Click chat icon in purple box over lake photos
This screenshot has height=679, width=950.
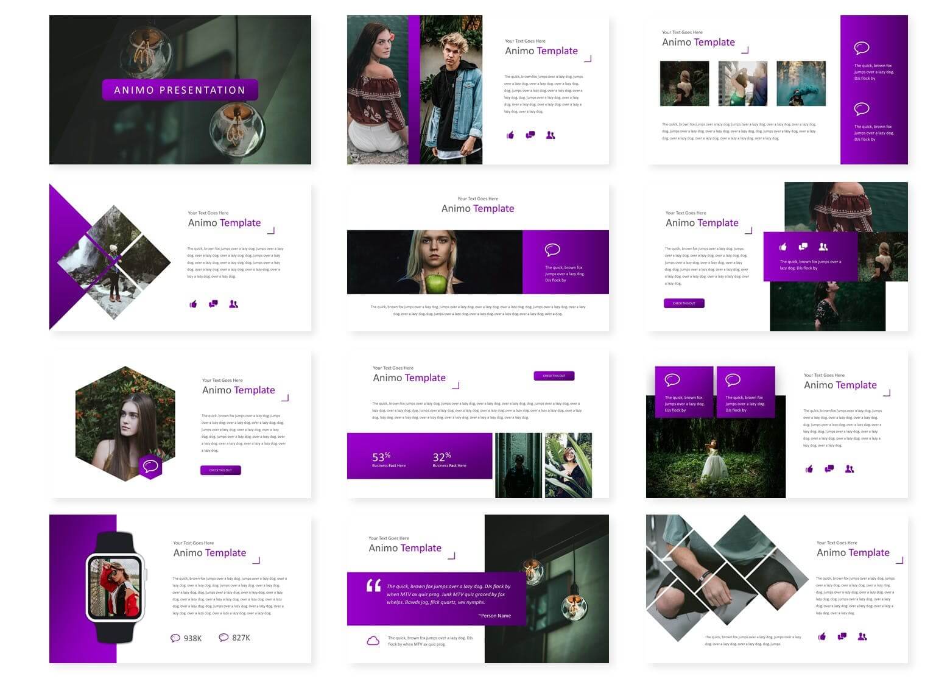pyautogui.click(x=803, y=247)
